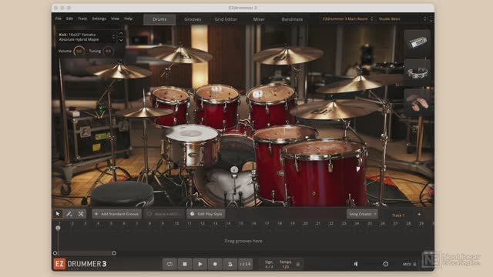Open the View menu
Viewport: 493px width, 277px height.
115,18
